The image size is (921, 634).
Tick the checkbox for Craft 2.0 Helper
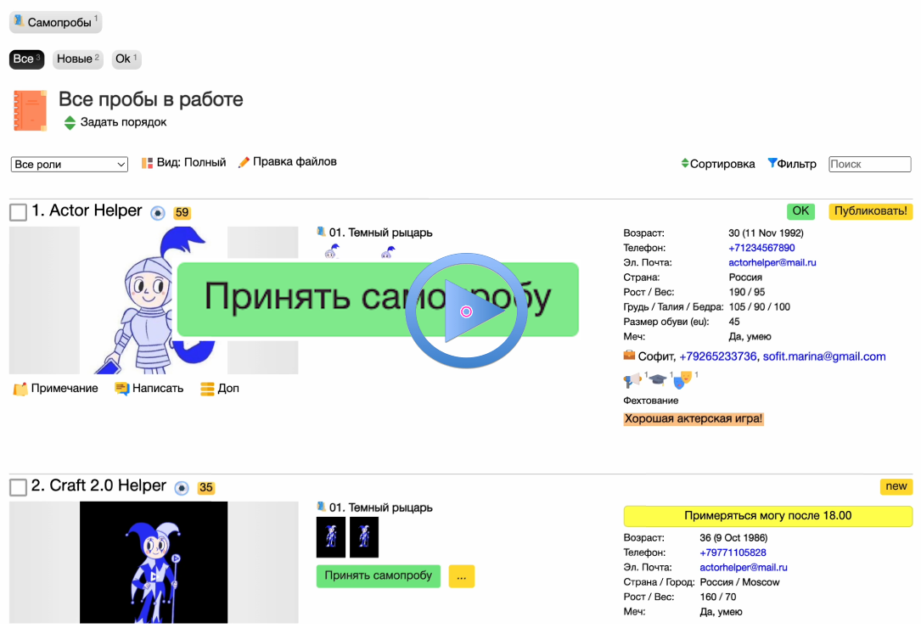point(18,486)
